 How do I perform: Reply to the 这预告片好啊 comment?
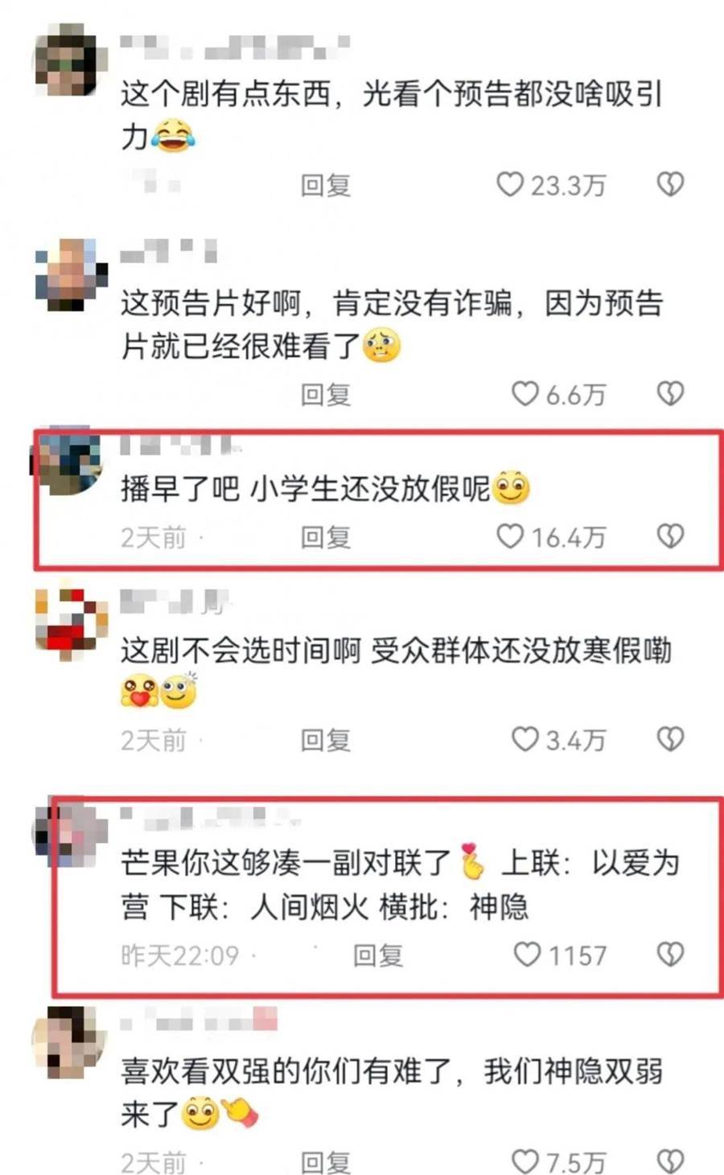coord(326,395)
